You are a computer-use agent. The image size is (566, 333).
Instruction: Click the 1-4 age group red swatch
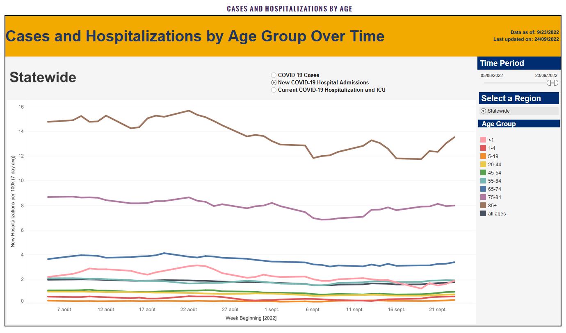pyautogui.click(x=483, y=148)
